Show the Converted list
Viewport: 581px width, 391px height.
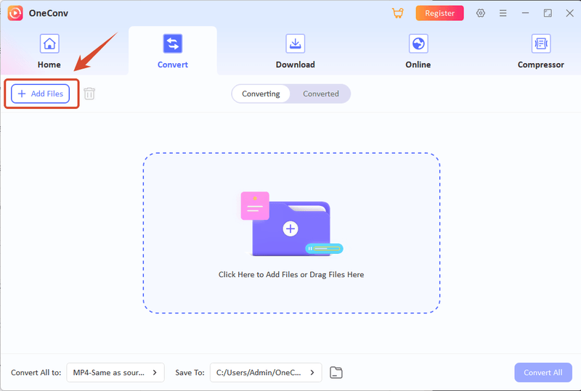pyautogui.click(x=321, y=94)
